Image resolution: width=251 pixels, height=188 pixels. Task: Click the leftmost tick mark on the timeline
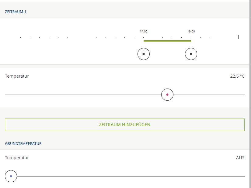(20, 38)
